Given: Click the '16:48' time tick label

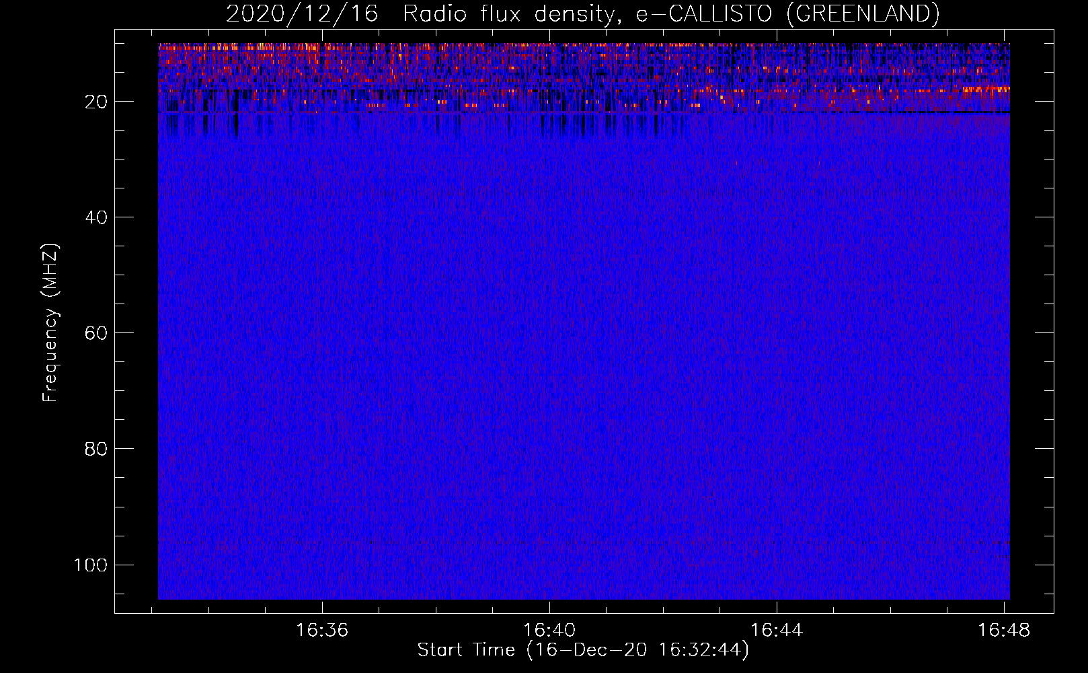Looking at the screenshot, I should tap(1004, 631).
